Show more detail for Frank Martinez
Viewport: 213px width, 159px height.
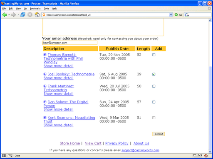pyautogui.click(x=59, y=94)
